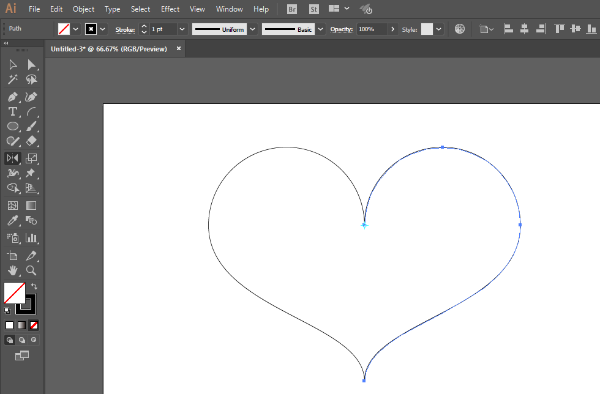Select the Shaper tool

tap(13, 141)
